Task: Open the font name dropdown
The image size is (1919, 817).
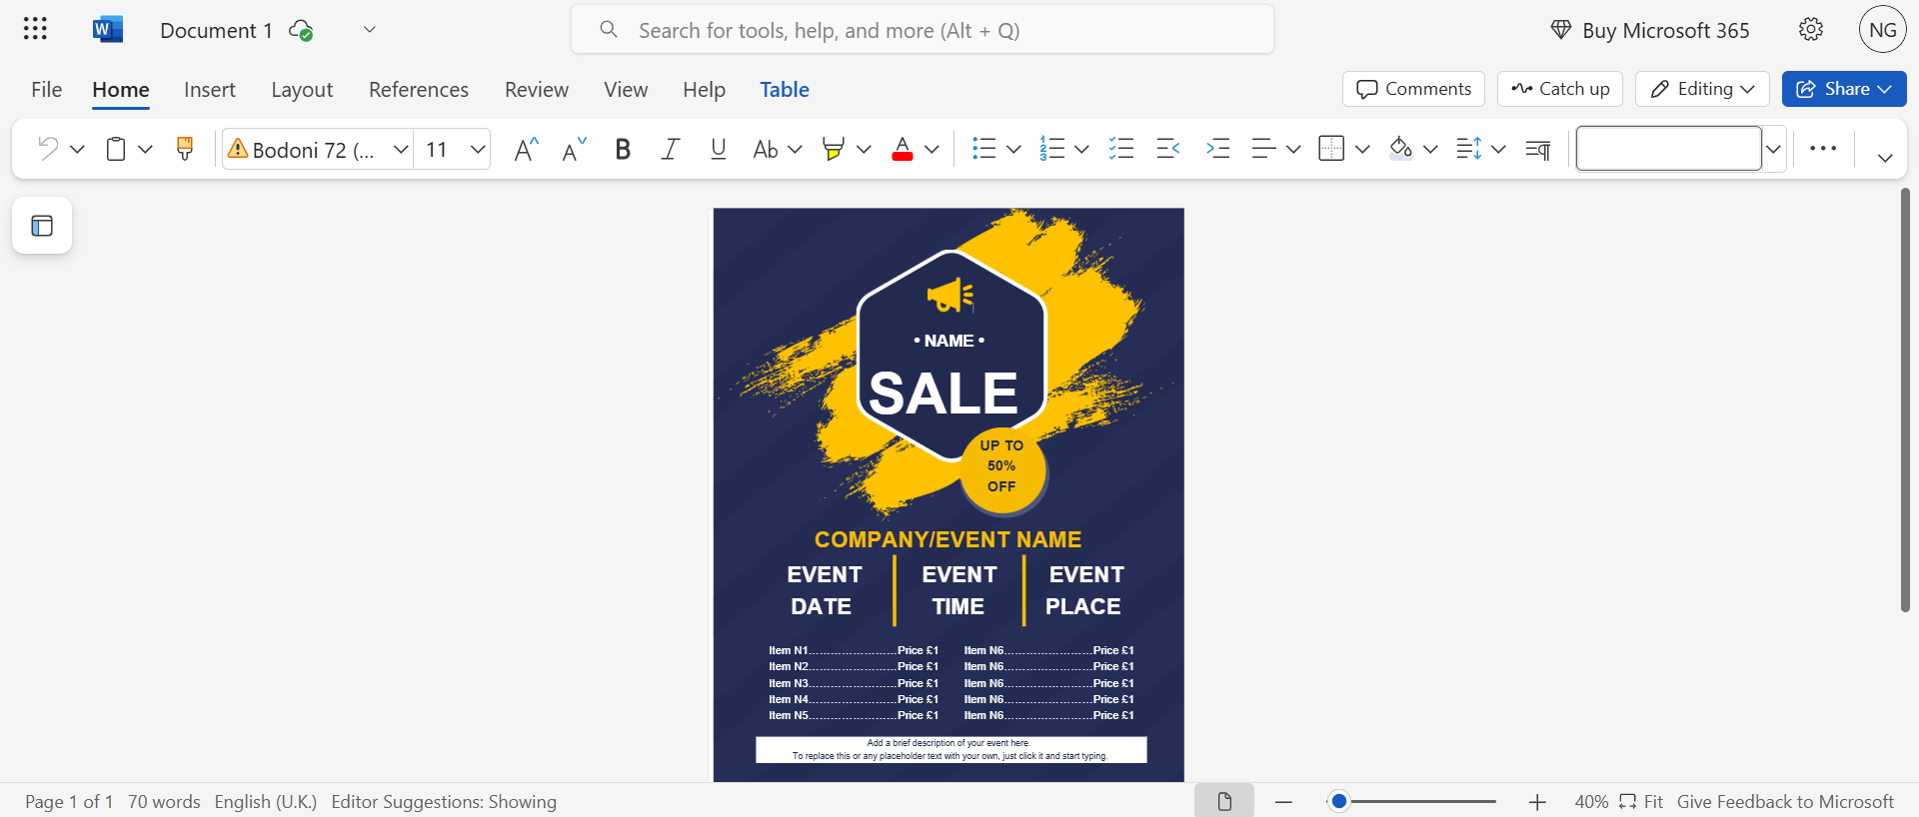Action: pyautogui.click(x=401, y=149)
